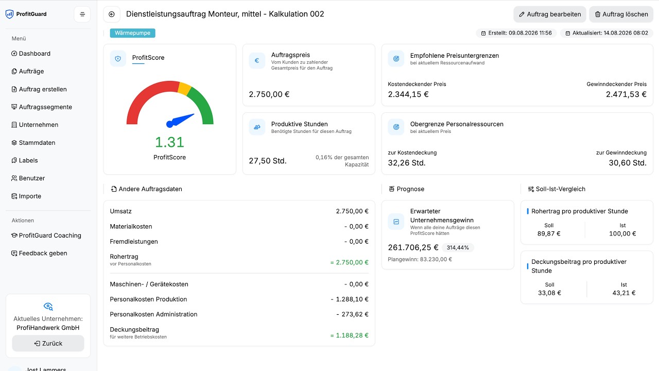Click Personalkosten Produktion value 1.288,10 €
Viewport: 659px width, 371px height.
tap(350, 299)
